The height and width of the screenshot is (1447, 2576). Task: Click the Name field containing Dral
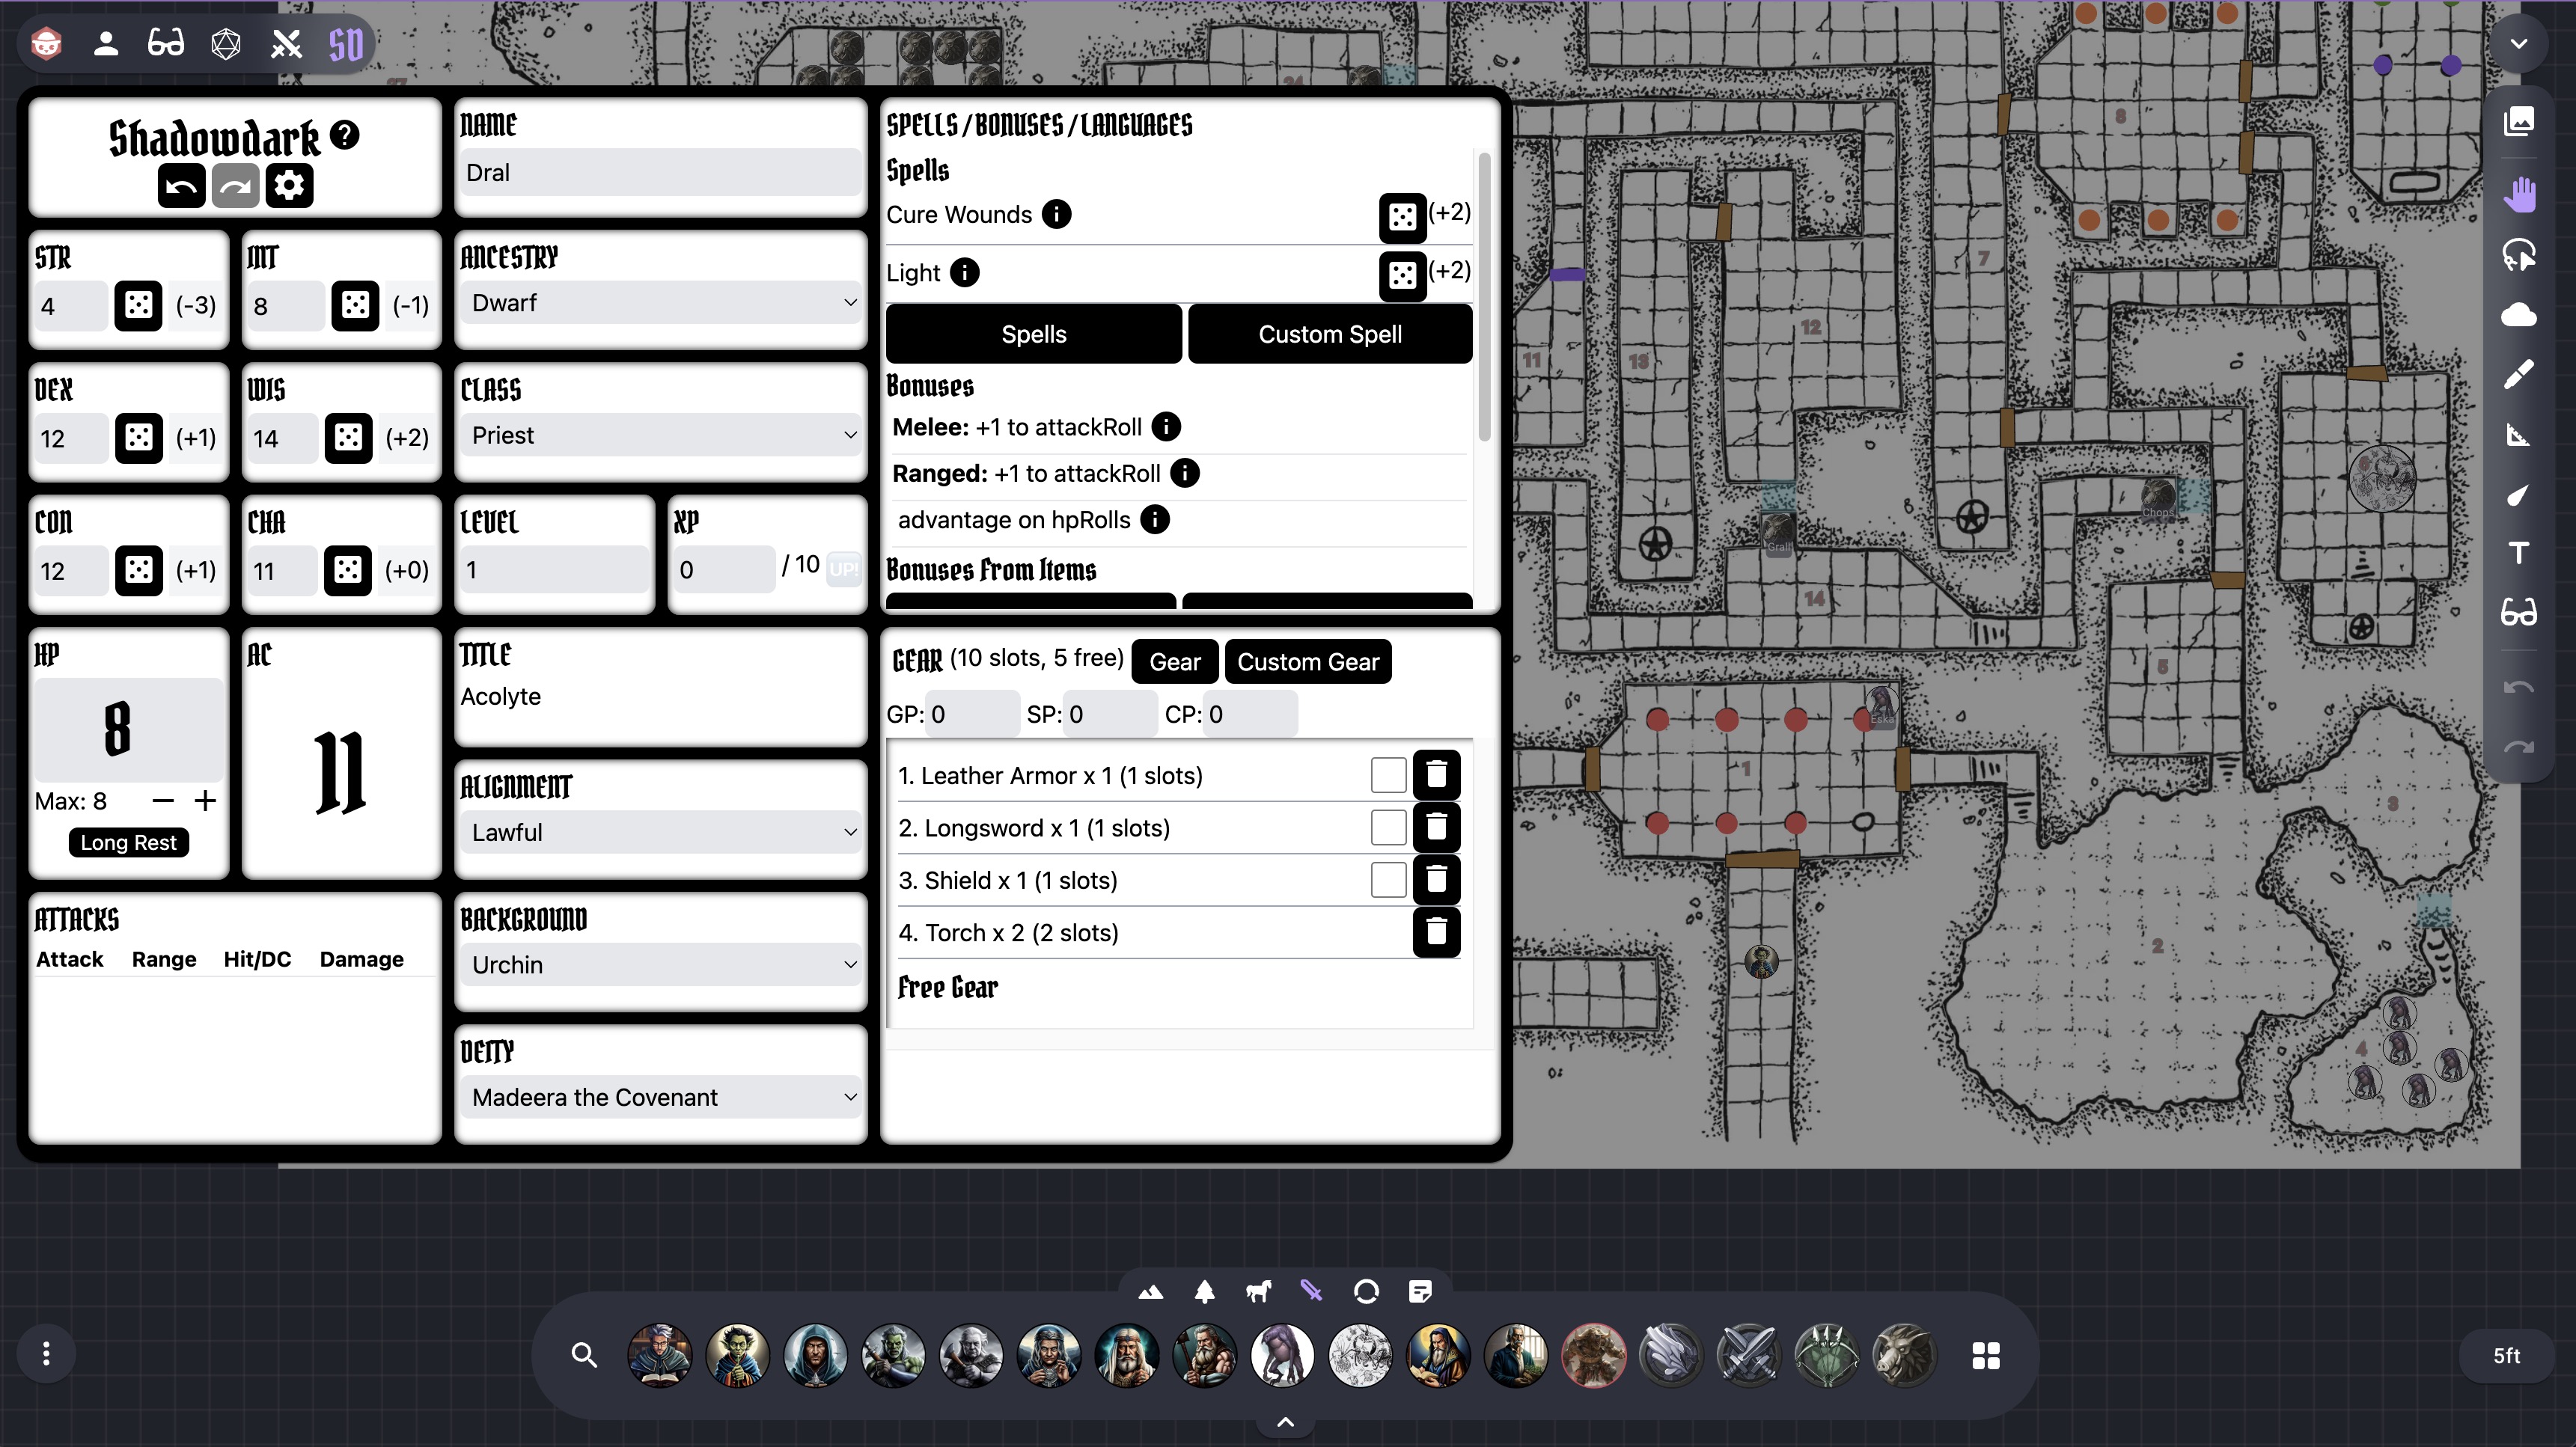(x=660, y=173)
